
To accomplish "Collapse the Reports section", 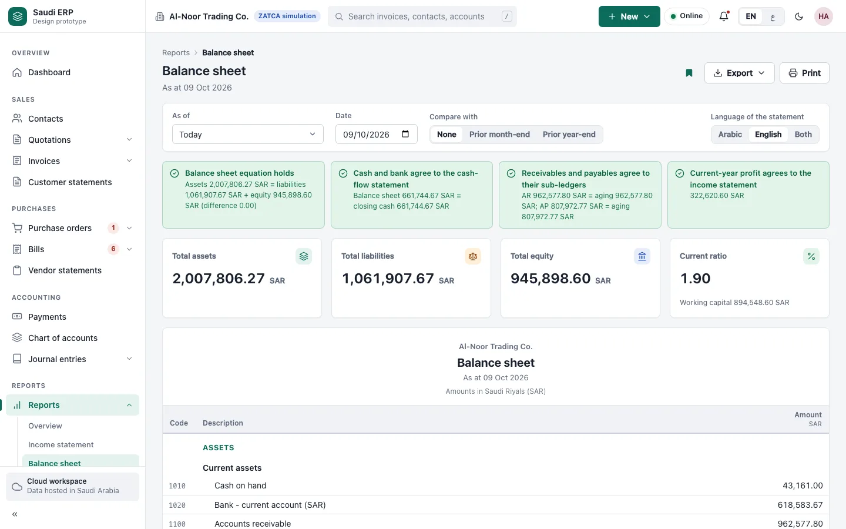I will (x=129, y=405).
